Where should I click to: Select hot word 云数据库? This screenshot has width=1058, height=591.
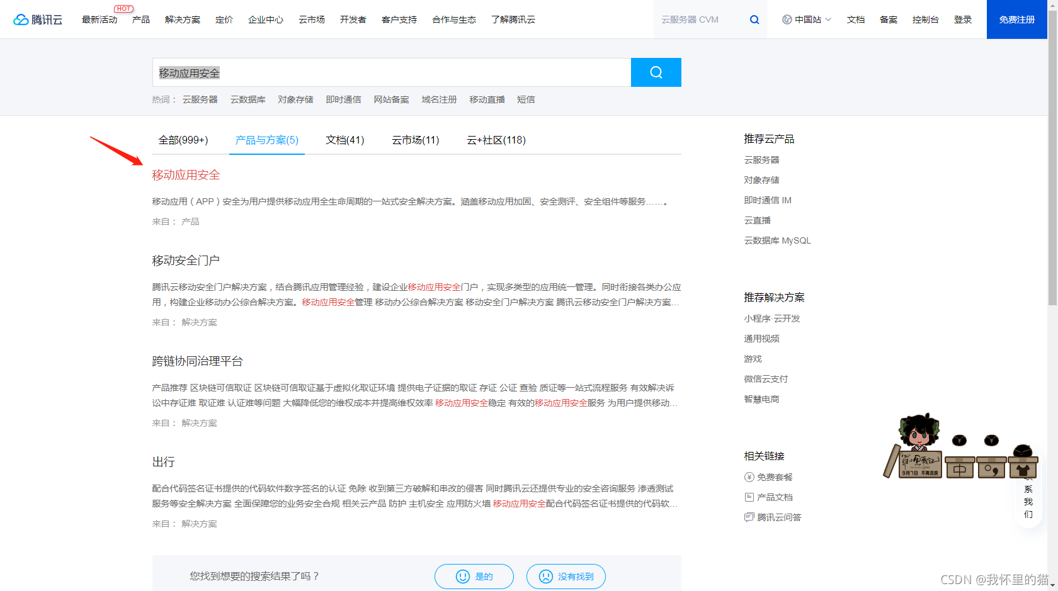click(248, 99)
